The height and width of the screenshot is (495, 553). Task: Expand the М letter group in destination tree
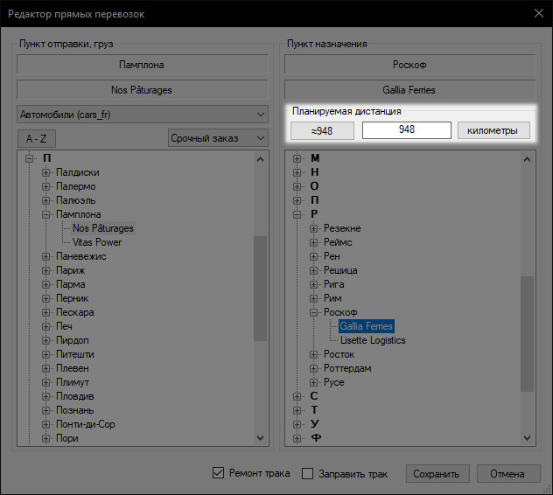[x=297, y=158]
